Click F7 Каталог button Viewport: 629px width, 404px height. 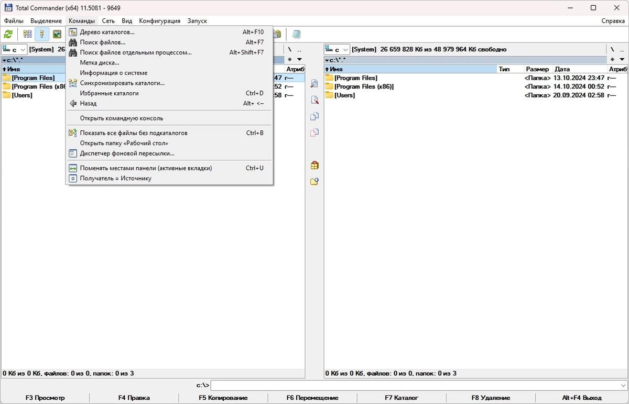tap(402, 398)
